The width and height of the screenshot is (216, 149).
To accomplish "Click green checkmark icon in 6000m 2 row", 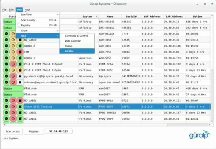I will coord(6,46).
